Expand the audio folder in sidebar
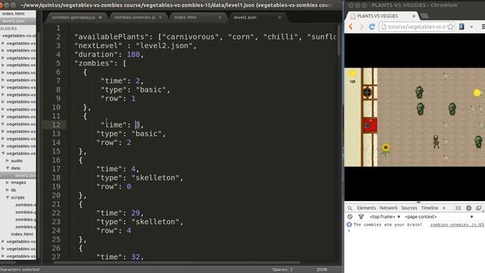 click(x=8, y=161)
